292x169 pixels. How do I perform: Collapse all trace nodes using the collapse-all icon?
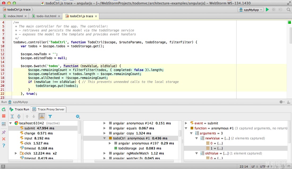pos(18,116)
